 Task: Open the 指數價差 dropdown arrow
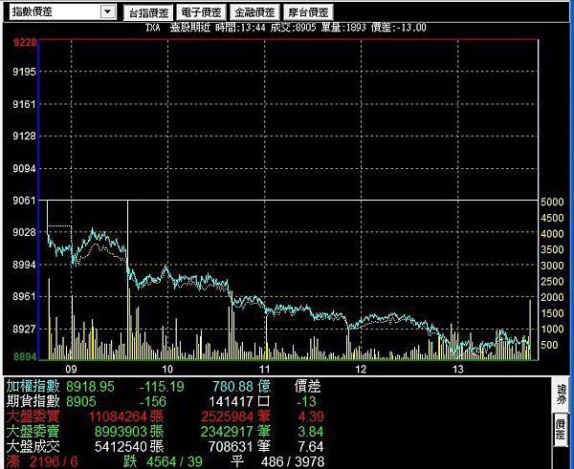pyautogui.click(x=107, y=11)
